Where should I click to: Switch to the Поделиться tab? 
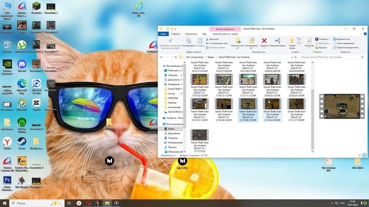coord(191,34)
